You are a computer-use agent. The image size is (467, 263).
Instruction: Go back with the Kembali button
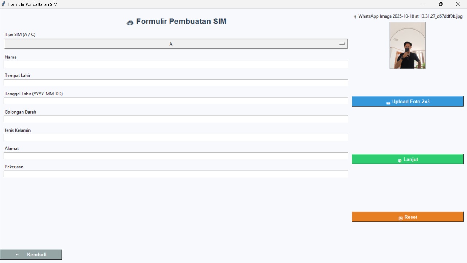click(31, 255)
